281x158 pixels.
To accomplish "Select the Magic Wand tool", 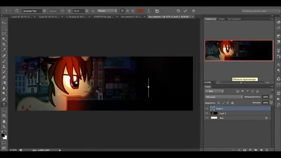I will coord(4,39).
